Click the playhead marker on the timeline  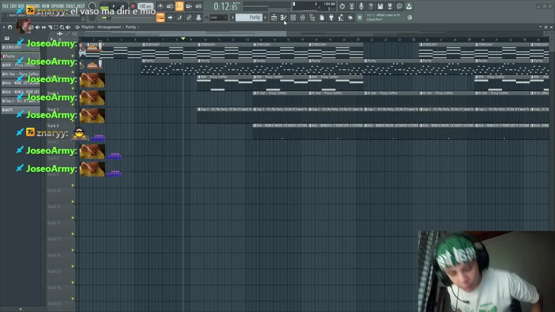pos(183,39)
